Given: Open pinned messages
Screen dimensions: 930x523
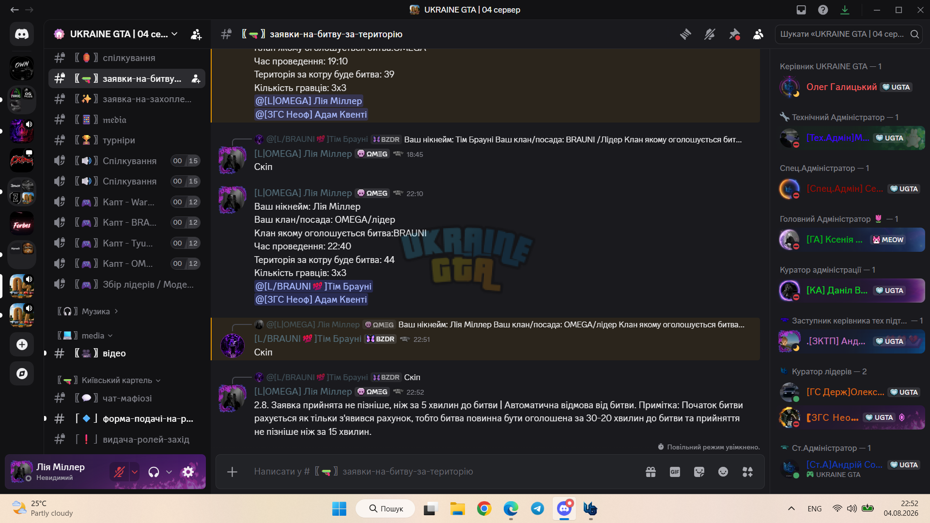Looking at the screenshot, I should [x=734, y=34].
